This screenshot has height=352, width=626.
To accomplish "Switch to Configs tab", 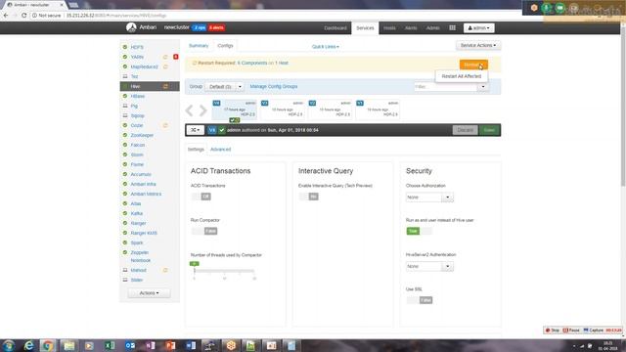I will point(225,46).
